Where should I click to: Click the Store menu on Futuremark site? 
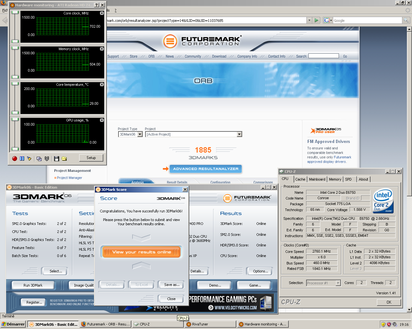pyautogui.click(x=134, y=56)
